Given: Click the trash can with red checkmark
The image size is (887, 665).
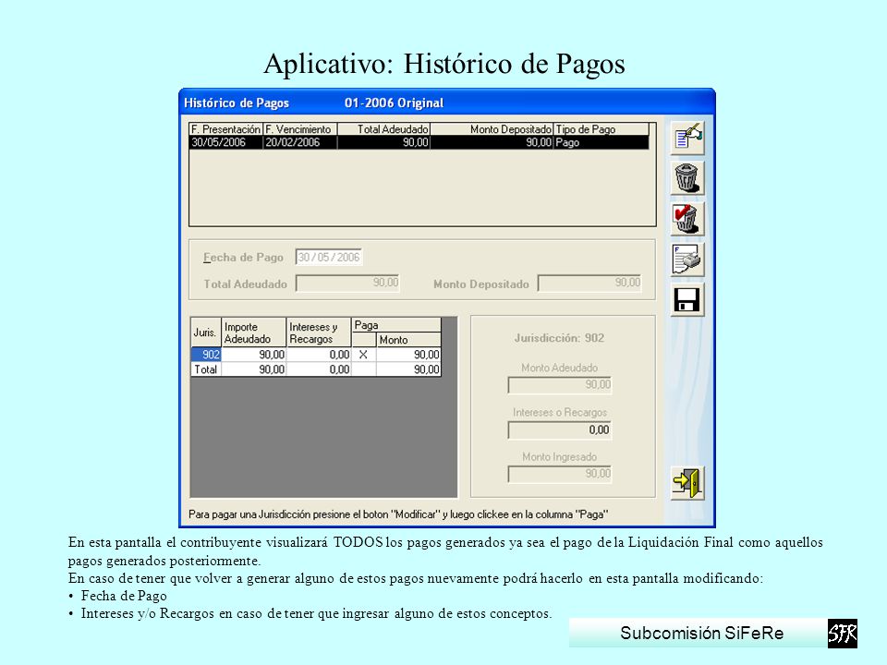Looking at the screenshot, I should pos(687,219).
